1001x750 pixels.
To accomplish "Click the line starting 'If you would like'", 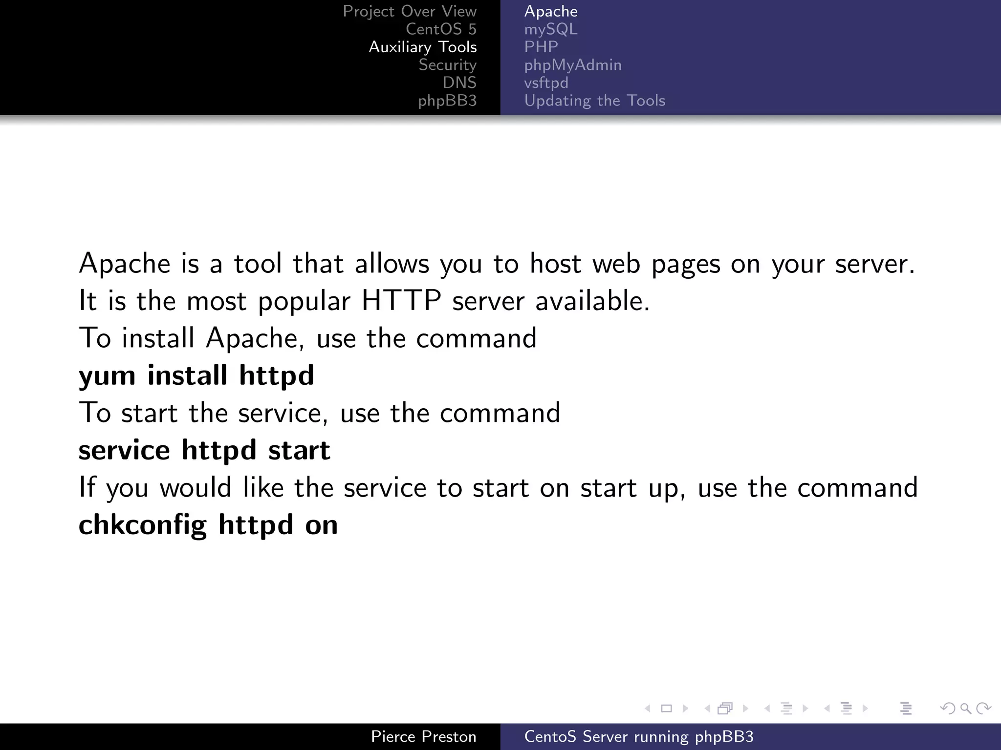I will click(498, 488).
